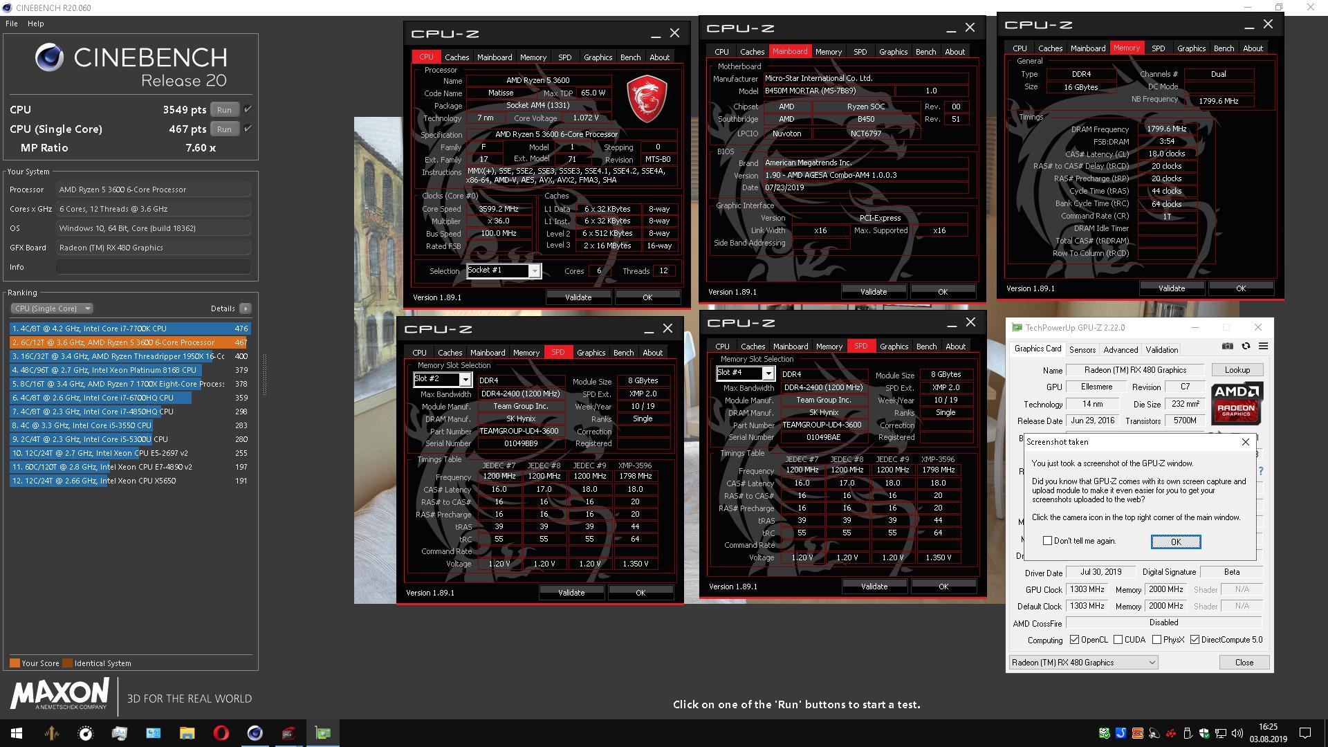
Task: Click the Cinebench Info input field
Action: [x=154, y=267]
